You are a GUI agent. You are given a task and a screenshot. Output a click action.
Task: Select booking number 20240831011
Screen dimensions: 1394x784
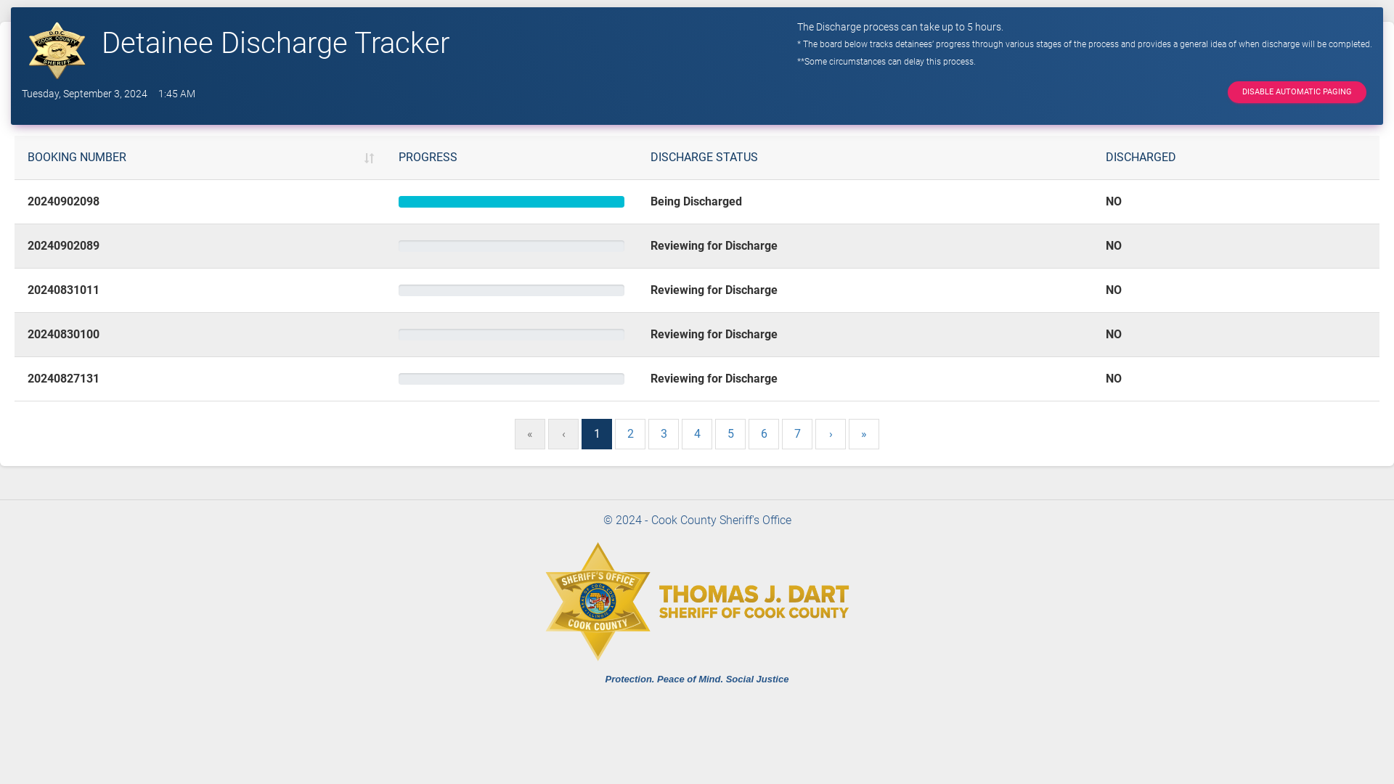[x=63, y=290]
